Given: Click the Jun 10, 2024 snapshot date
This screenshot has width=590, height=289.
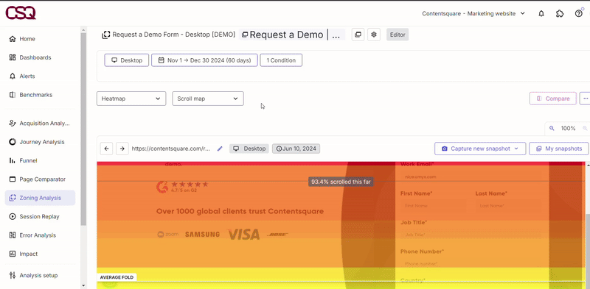Looking at the screenshot, I should 296,149.
